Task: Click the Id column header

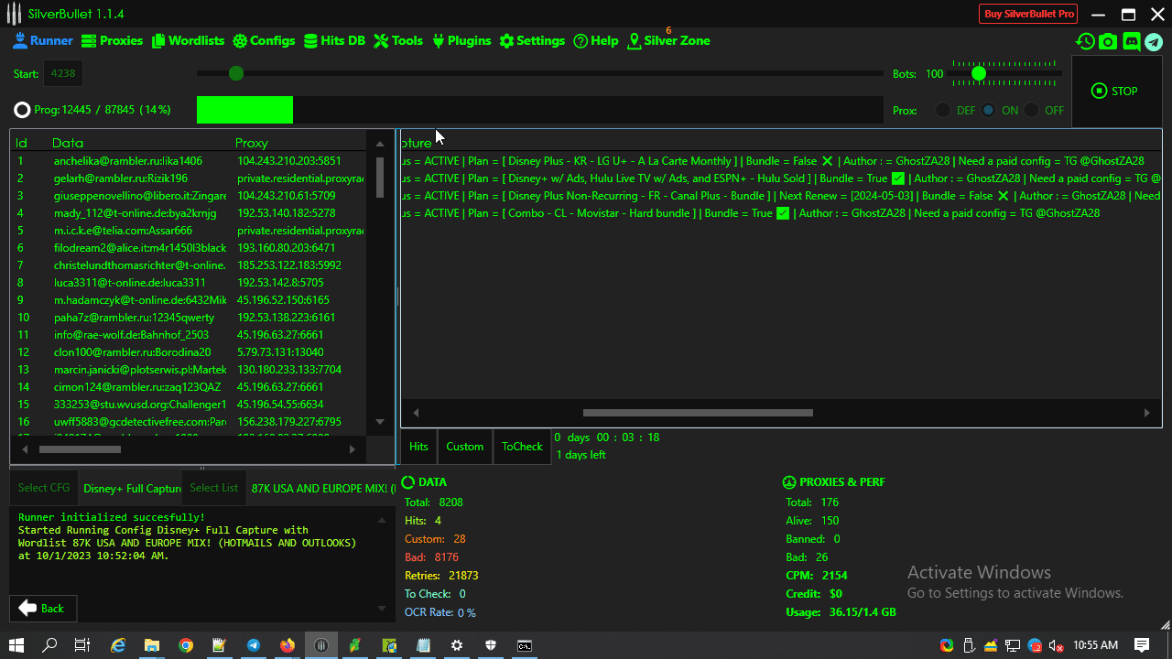Action: [x=22, y=143]
